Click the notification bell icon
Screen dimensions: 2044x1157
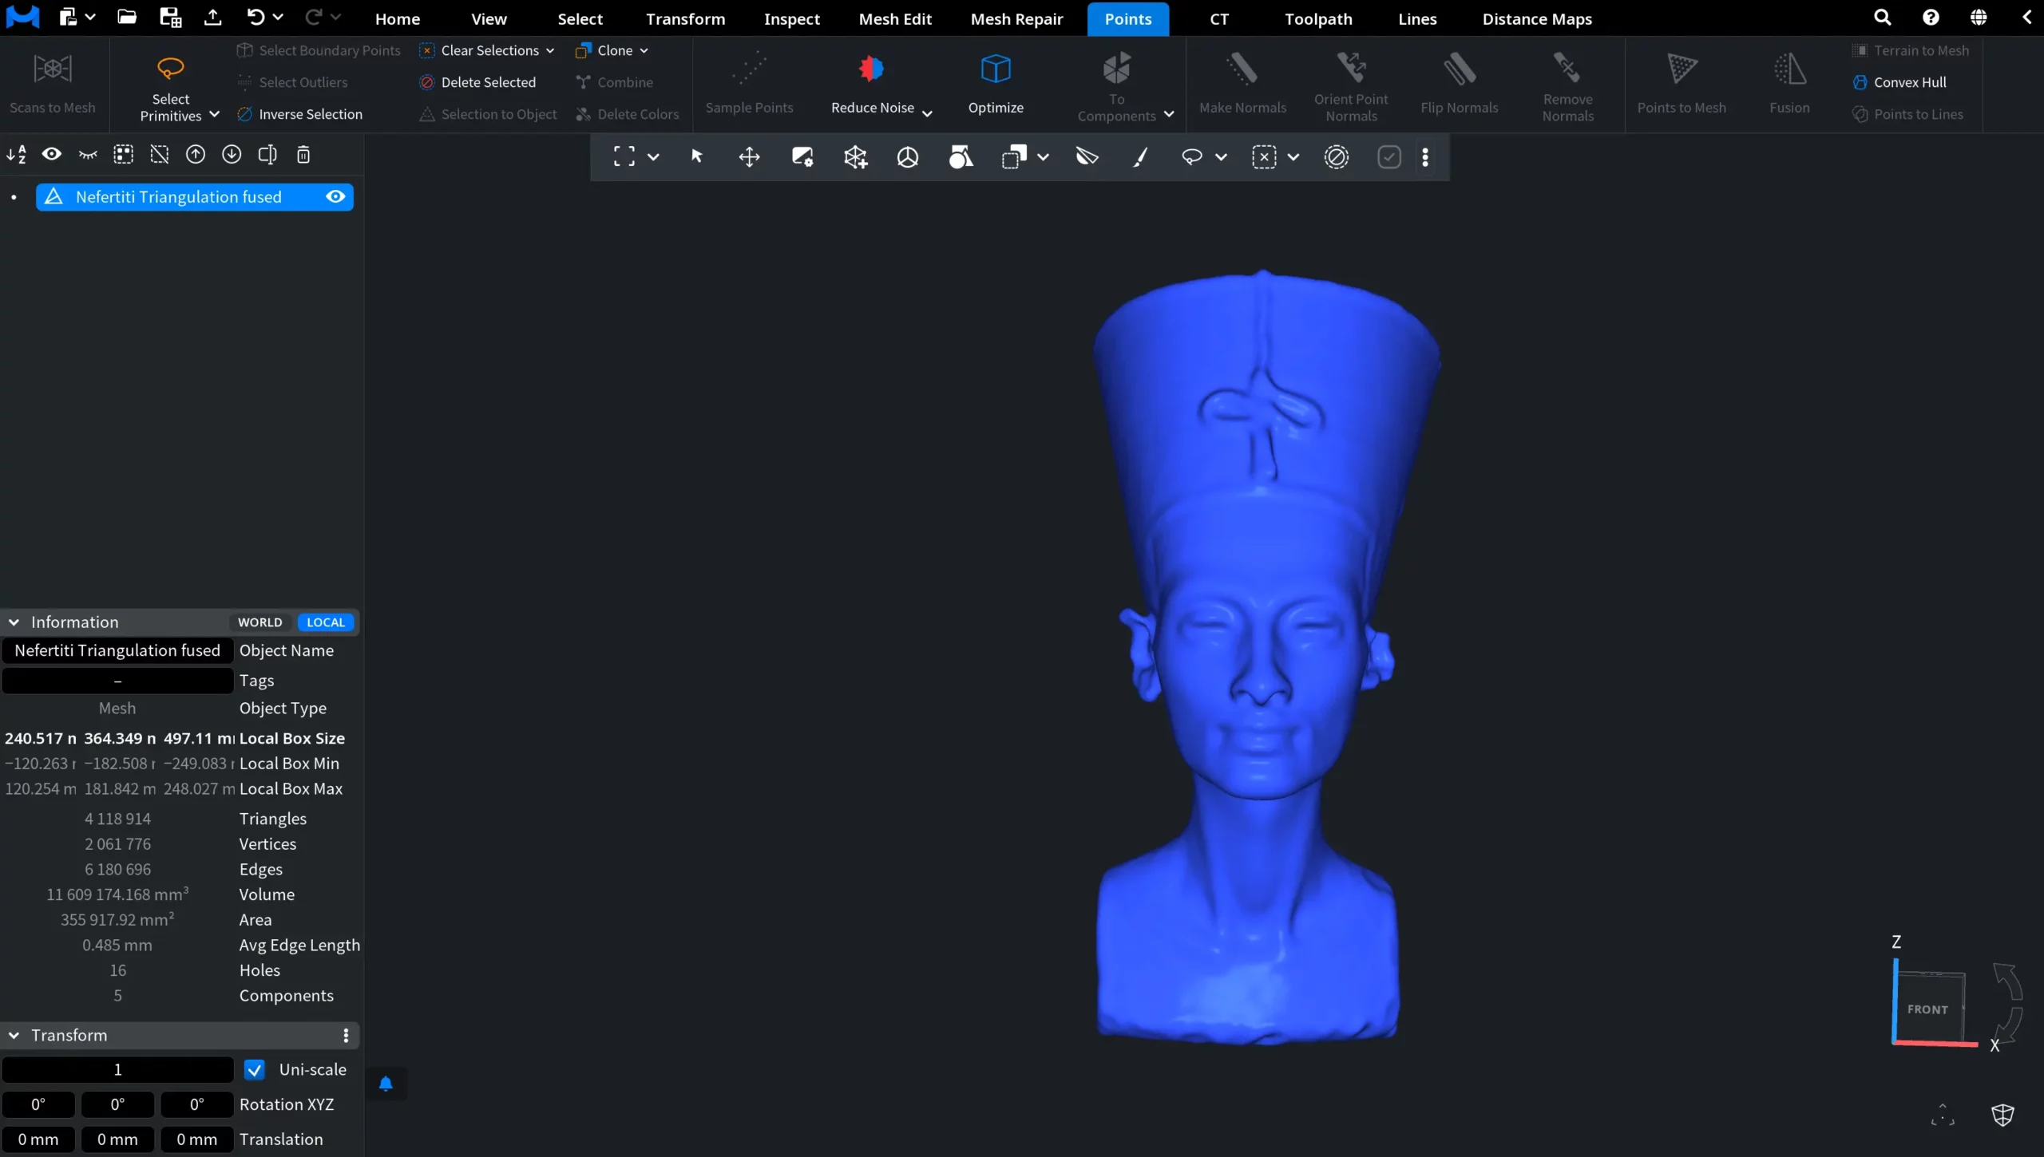pyautogui.click(x=386, y=1084)
